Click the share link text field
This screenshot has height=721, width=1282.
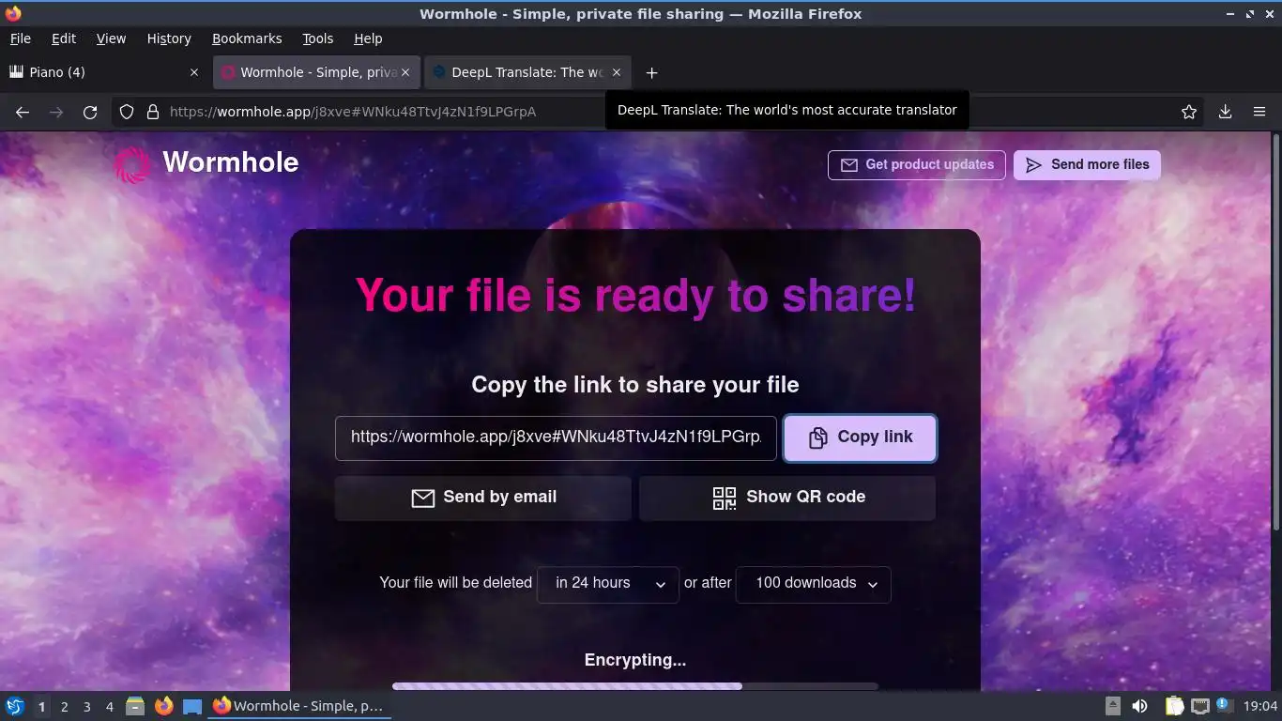point(556,438)
